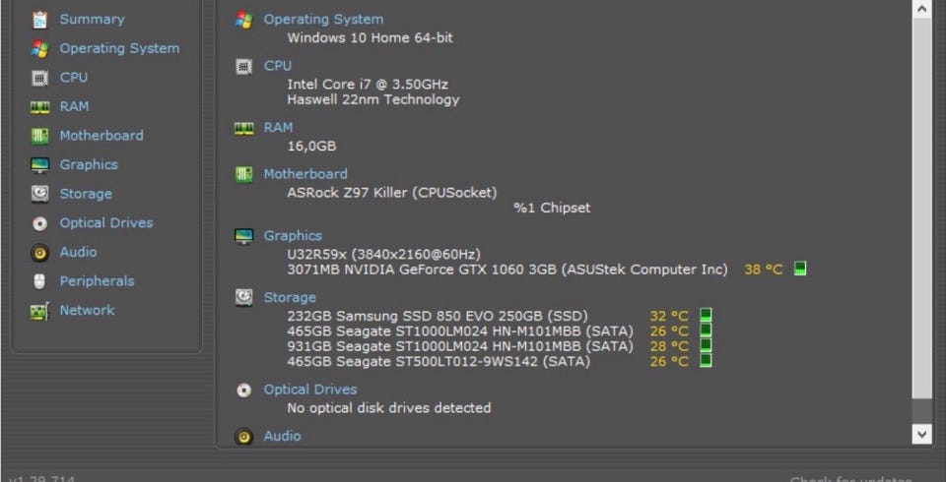Click the Motherboard icon in sidebar

point(39,136)
